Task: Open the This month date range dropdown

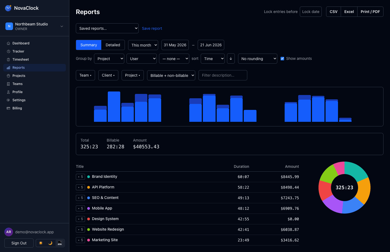Action: (x=143, y=45)
